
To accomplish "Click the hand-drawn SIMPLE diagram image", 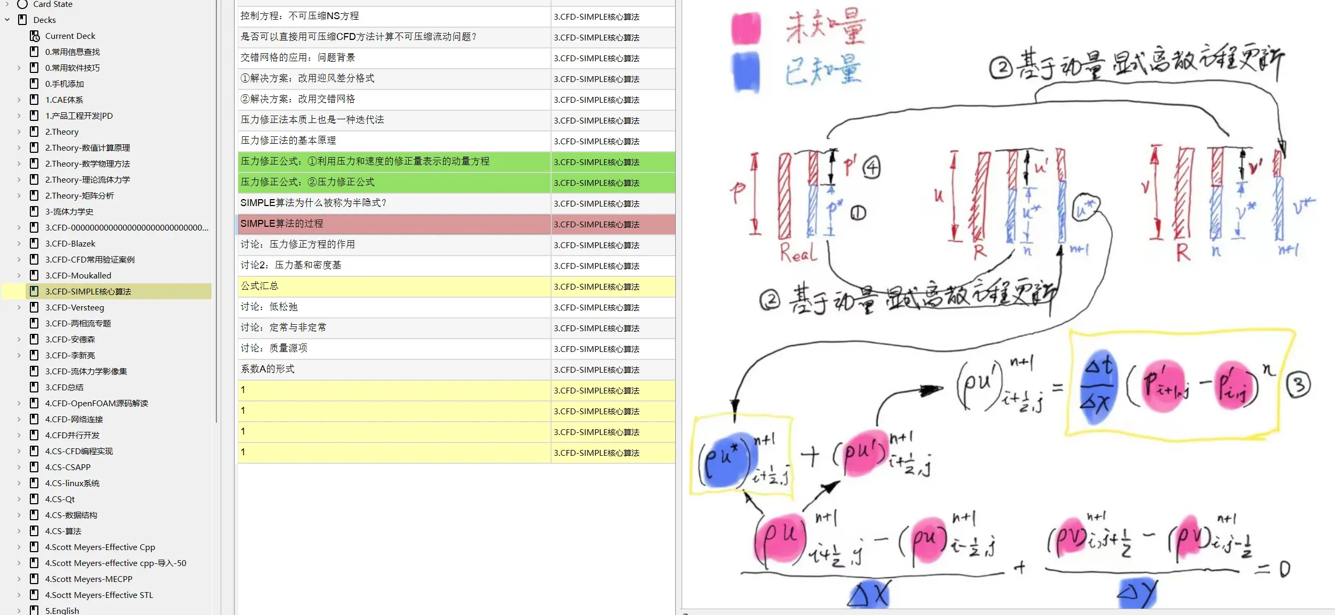I will click(1007, 304).
